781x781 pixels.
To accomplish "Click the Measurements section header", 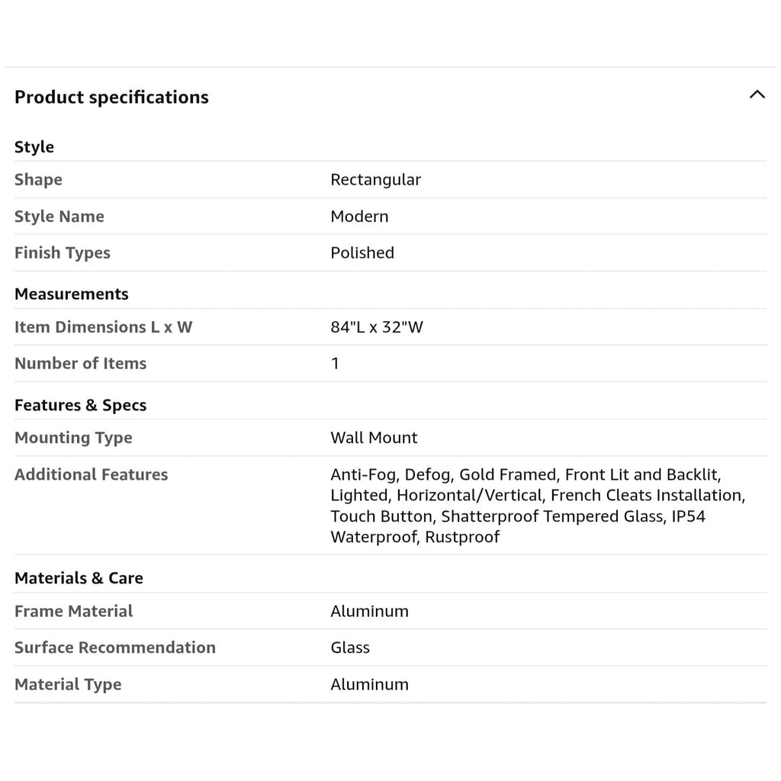I will (71, 294).
